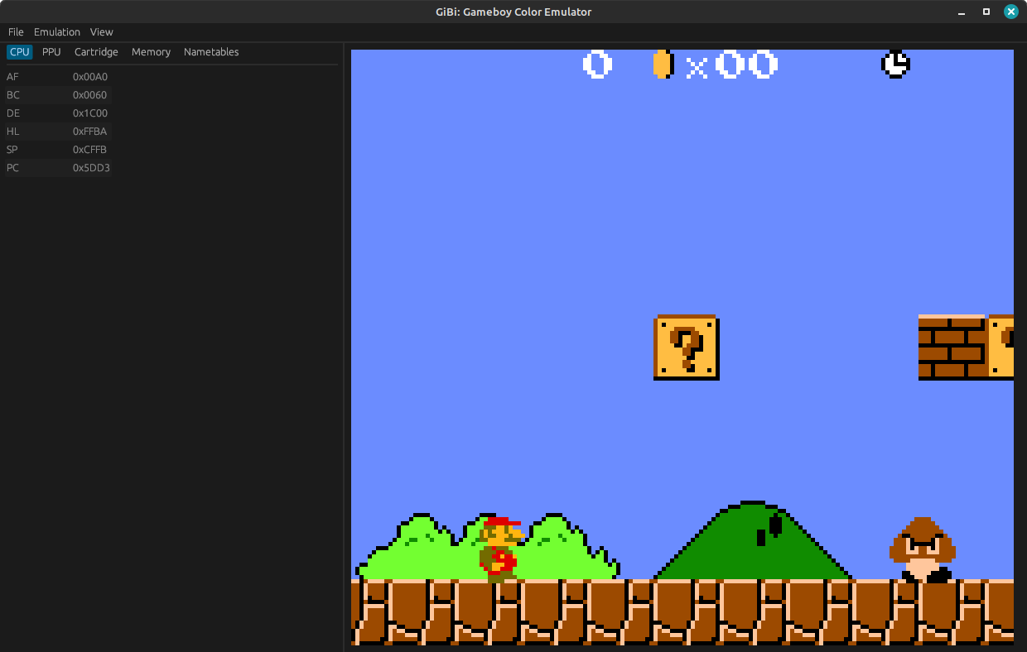Screen dimensions: 1027x652
Task: Switch to the Cartridge tab
Action: (96, 51)
